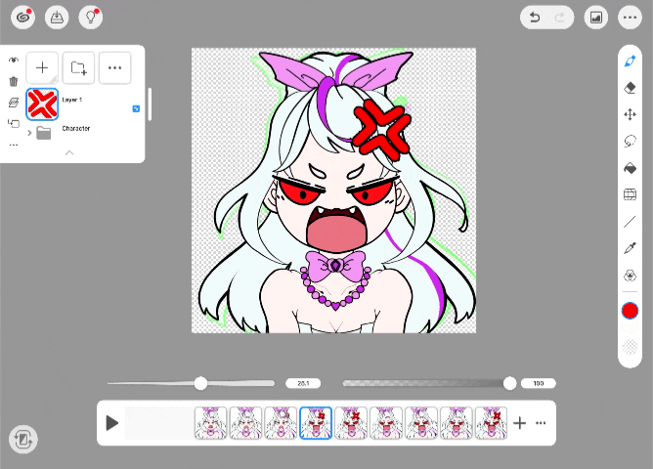The image size is (653, 469).
Task: Create a new layer group folder
Action: [x=78, y=67]
